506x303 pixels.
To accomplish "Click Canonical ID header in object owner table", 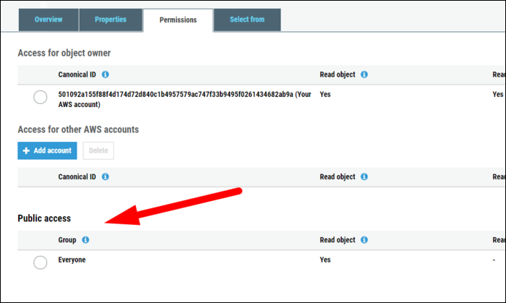I will coord(77,74).
